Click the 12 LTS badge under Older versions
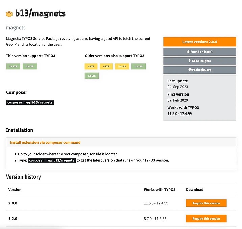The image size is (242, 229). [x=92, y=76]
